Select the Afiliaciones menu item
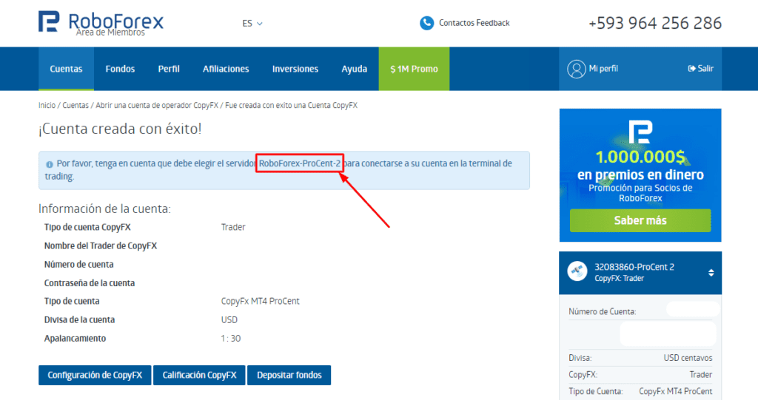Image resolution: width=758 pixels, height=400 pixels. click(x=226, y=69)
